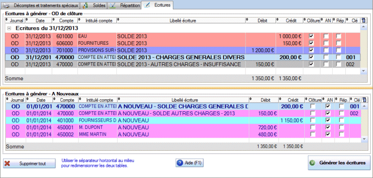Sort clôture table by Intitulé compte header
Viewport: 373px width, 178px height.
click(97, 21)
